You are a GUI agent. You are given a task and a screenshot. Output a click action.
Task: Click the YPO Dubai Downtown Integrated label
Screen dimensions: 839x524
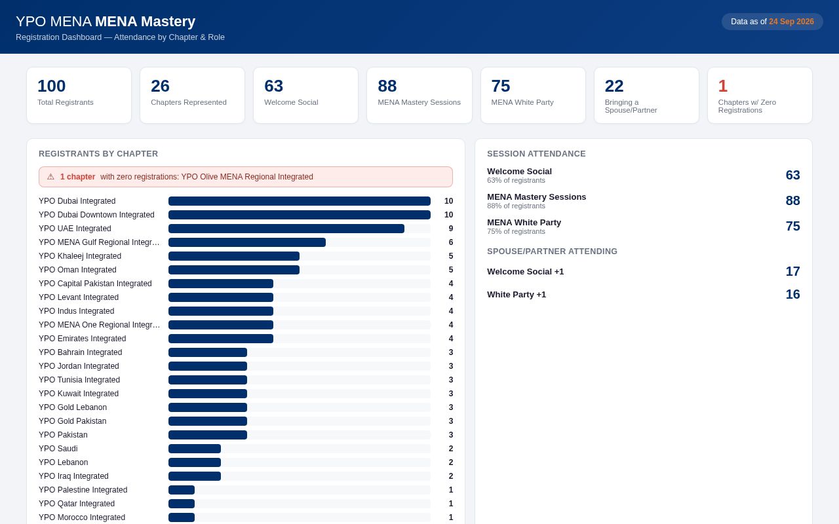point(96,215)
